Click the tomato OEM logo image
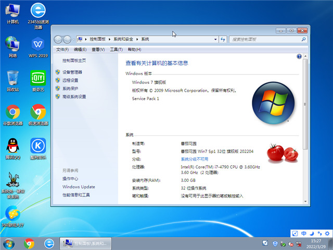This screenshot has width=333, height=250. coord(282,153)
